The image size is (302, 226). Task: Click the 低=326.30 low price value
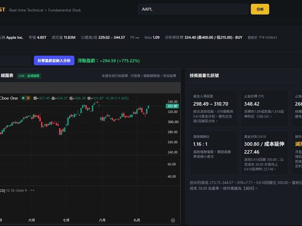[77, 98]
